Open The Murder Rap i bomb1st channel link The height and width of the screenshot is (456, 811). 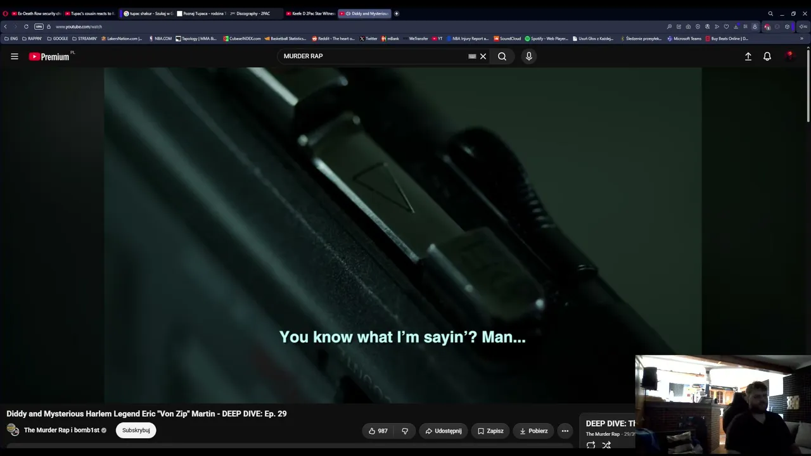pos(61,430)
